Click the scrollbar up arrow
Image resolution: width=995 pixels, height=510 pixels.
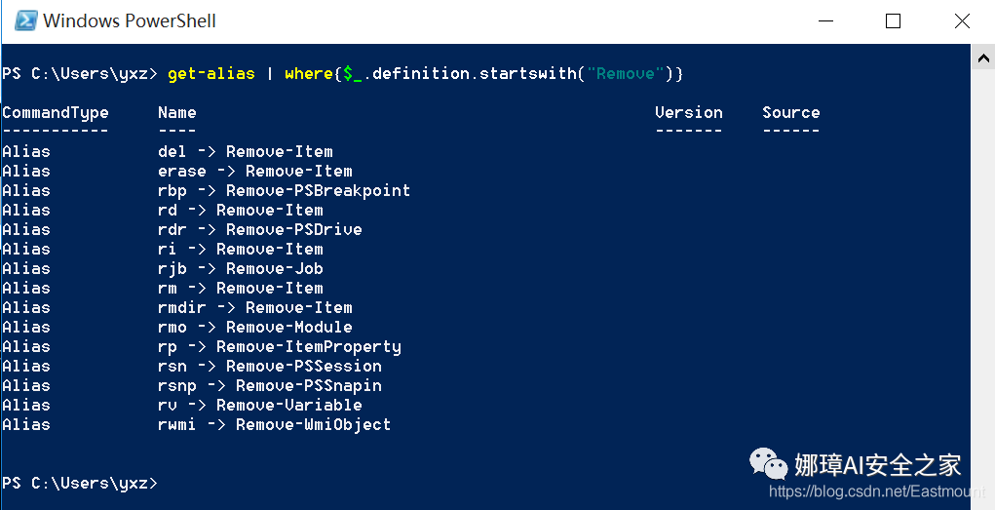[x=983, y=59]
